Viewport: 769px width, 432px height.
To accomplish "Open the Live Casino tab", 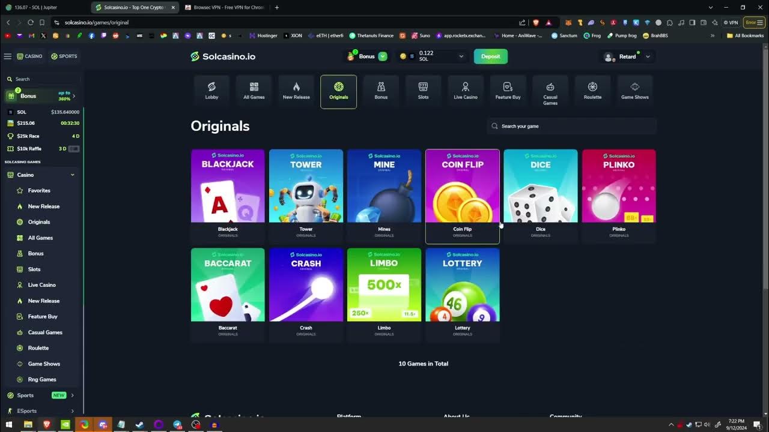I will click(465, 86).
